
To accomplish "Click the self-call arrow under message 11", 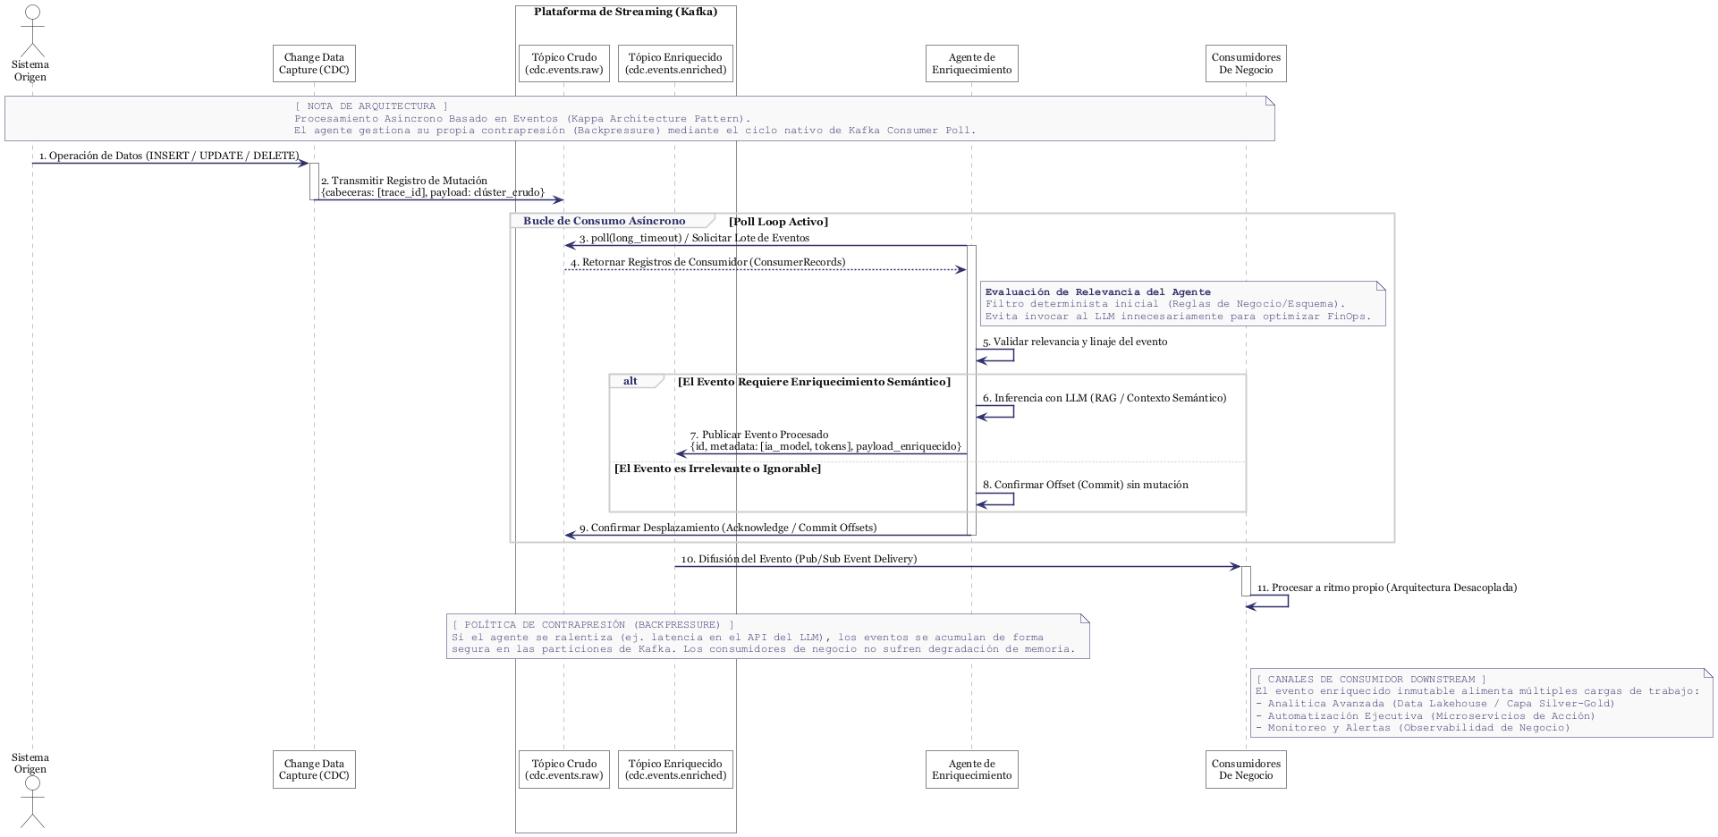I will click(1267, 601).
